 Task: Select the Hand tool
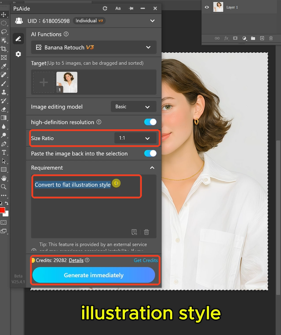[4, 178]
